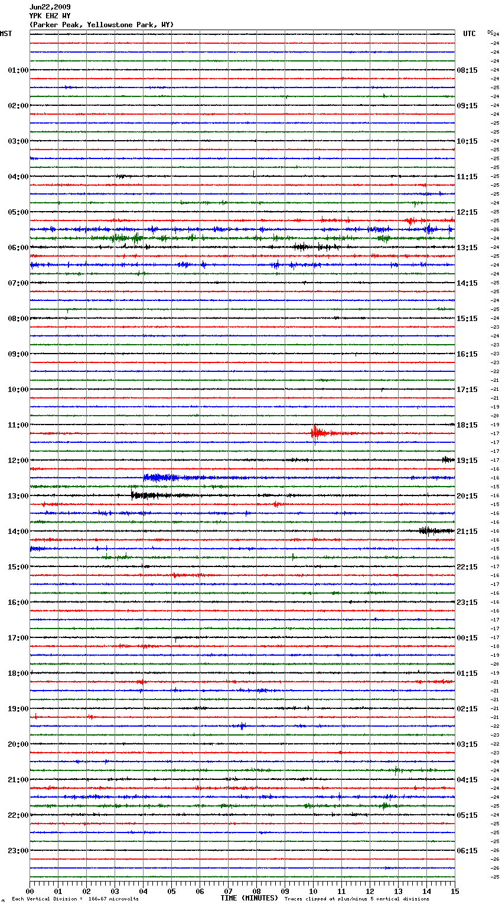
Task: Click the 01:15 UTC time label
Action: click(467, 673)
